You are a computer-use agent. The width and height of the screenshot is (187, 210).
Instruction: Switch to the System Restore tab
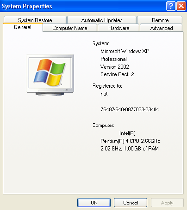coord(35,19)
